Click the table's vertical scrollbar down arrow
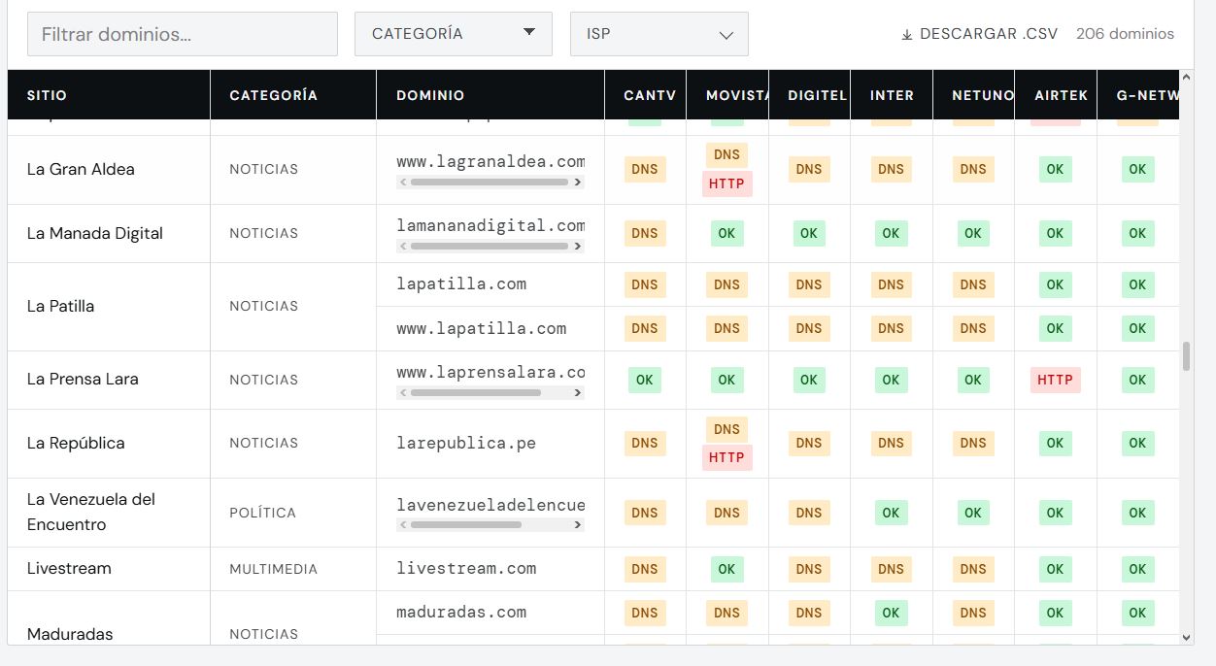Image resolution: width=1216 pixels, height=666 pixels. (x=1186, y=637)
